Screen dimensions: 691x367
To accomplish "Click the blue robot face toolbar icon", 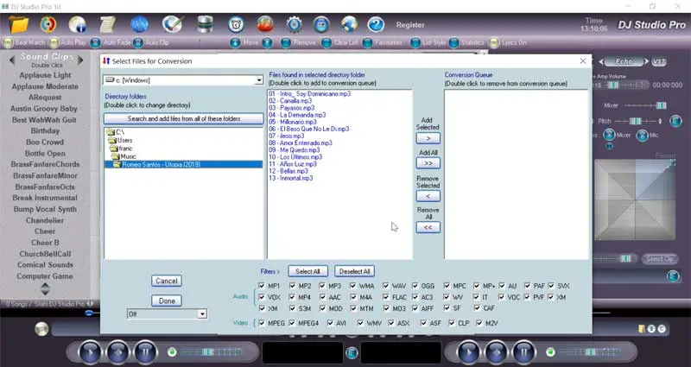I will [321, 25].
